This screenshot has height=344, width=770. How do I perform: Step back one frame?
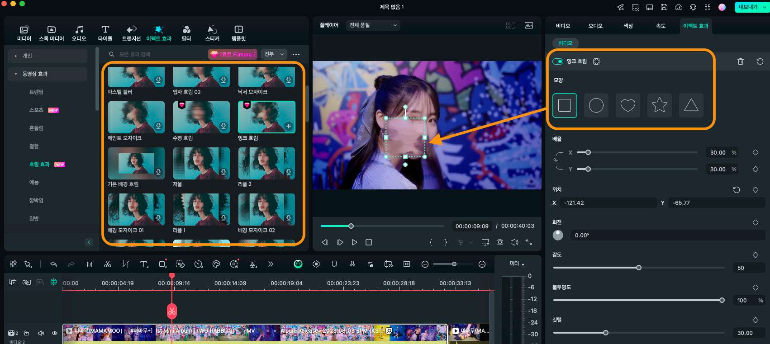325,242
